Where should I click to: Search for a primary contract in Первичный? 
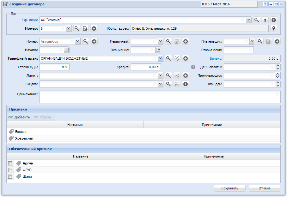pos(168,41)
